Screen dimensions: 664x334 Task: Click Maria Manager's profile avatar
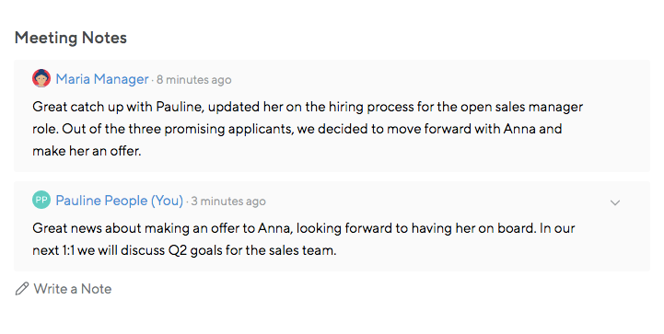pos(41,78)
